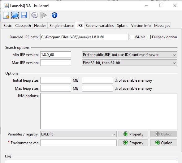Open the Version Info tab
Viewport: 182px width, 163px height.
(141, 26)
